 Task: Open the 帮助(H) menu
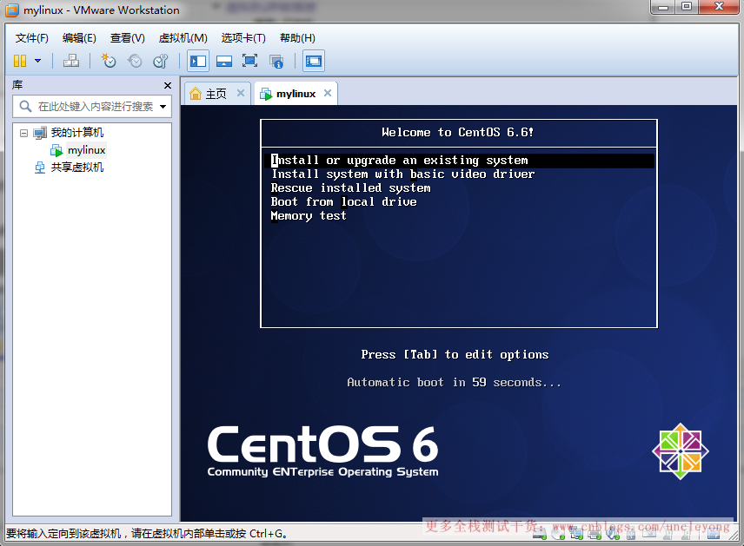point(297,38)
